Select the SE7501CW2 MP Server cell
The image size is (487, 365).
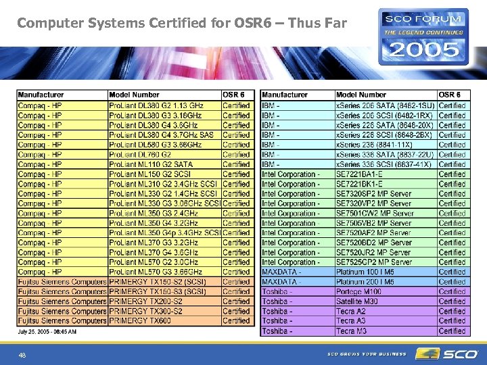click(386, 213)
